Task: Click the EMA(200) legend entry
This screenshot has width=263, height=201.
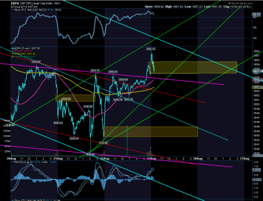Action: click(24, 54)
